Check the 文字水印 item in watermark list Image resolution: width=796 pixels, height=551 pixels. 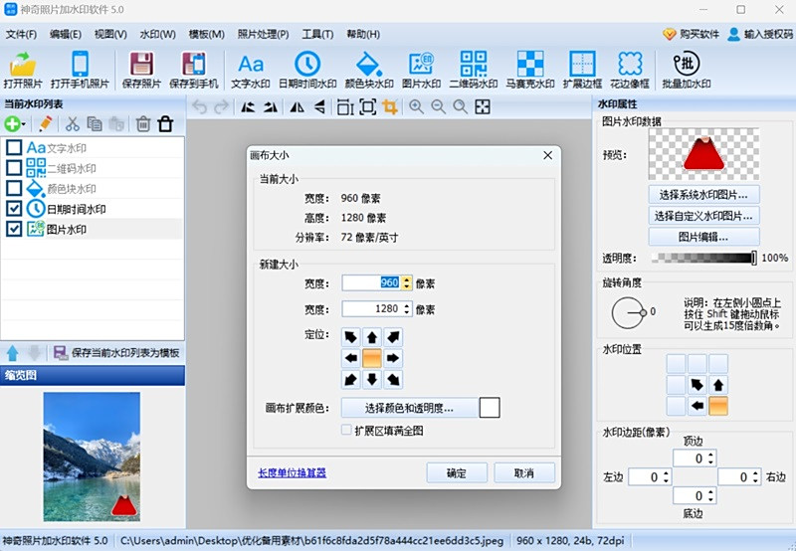click(x=14, y=148)
